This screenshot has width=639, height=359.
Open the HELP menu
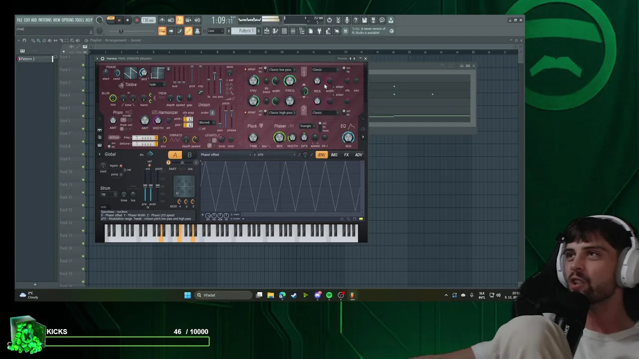pos(89,20)
